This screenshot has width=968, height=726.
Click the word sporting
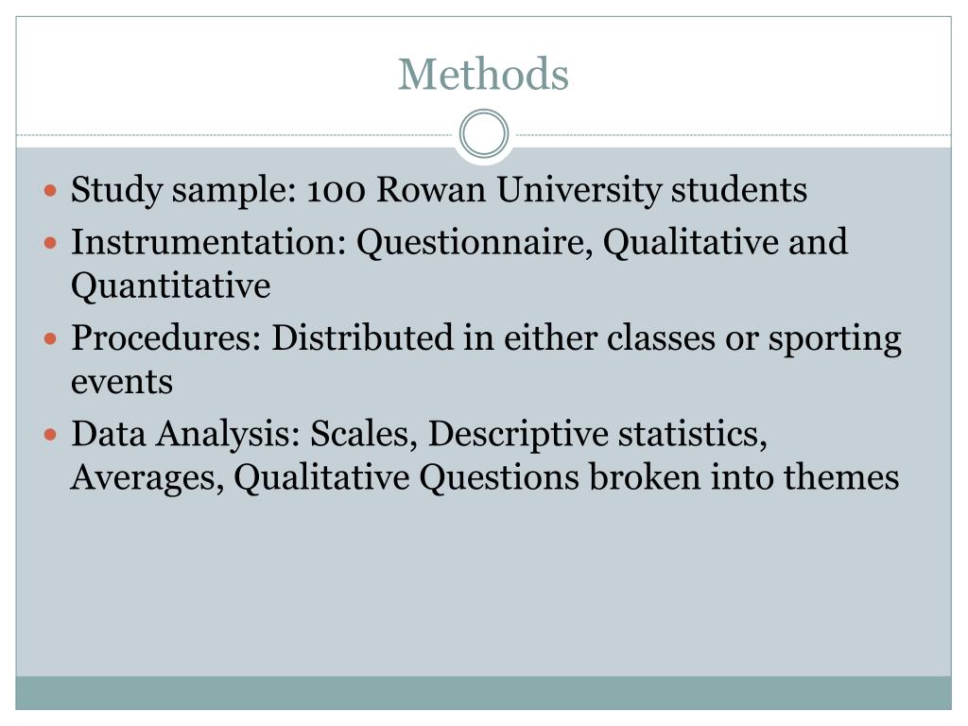coord(835,339)
